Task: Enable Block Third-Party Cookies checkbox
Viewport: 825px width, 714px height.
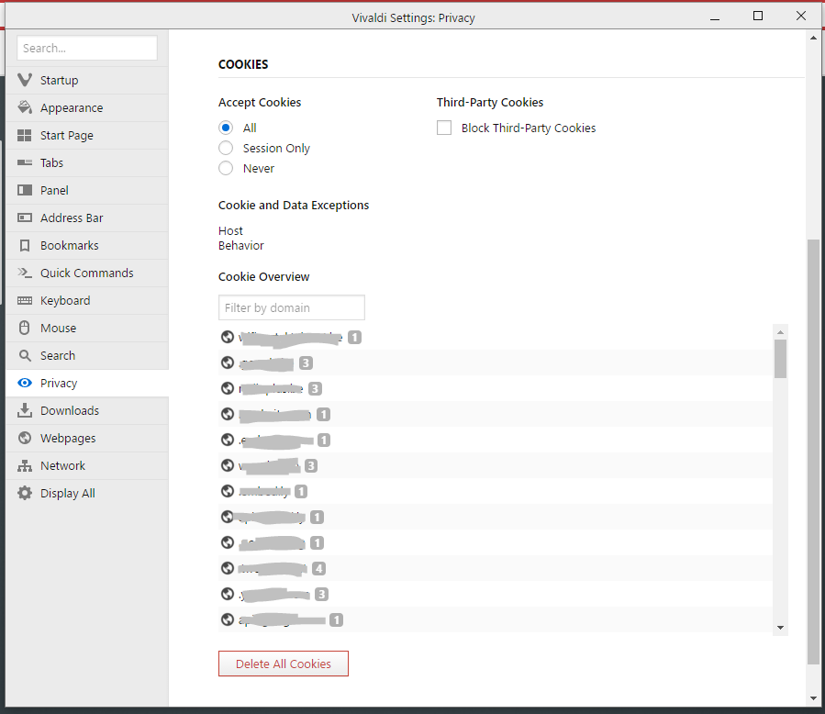Action: pyautogui.click(x=444, y=128)
